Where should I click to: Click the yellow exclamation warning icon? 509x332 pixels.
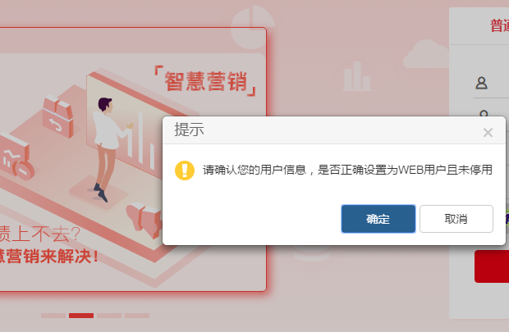pos(185,171)
